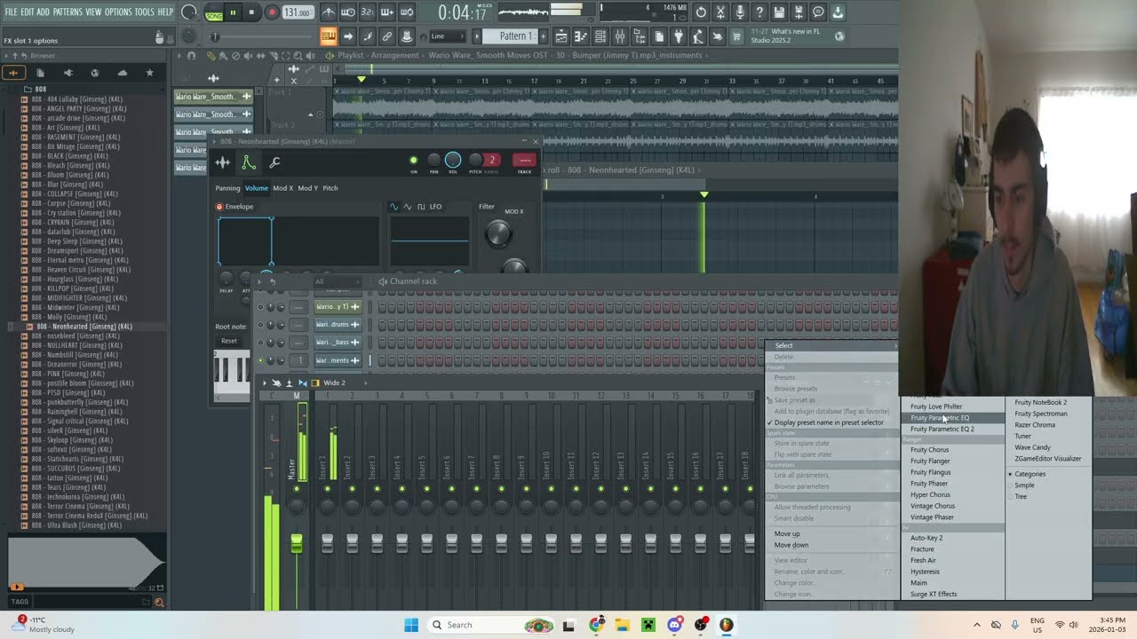This screenshot has width=1137, height=639.
Task: Select Categories view radio option
Action: coord(1030,474)
